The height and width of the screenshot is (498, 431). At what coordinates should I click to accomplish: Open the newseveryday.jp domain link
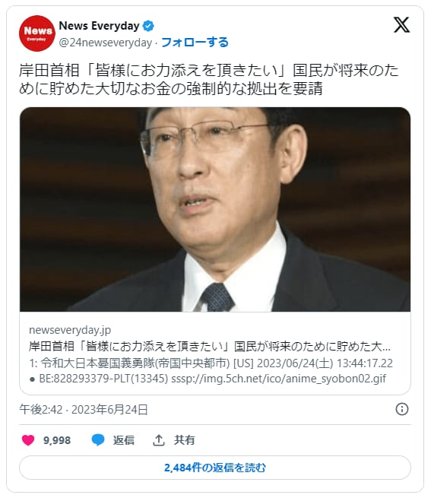[70, 330]
